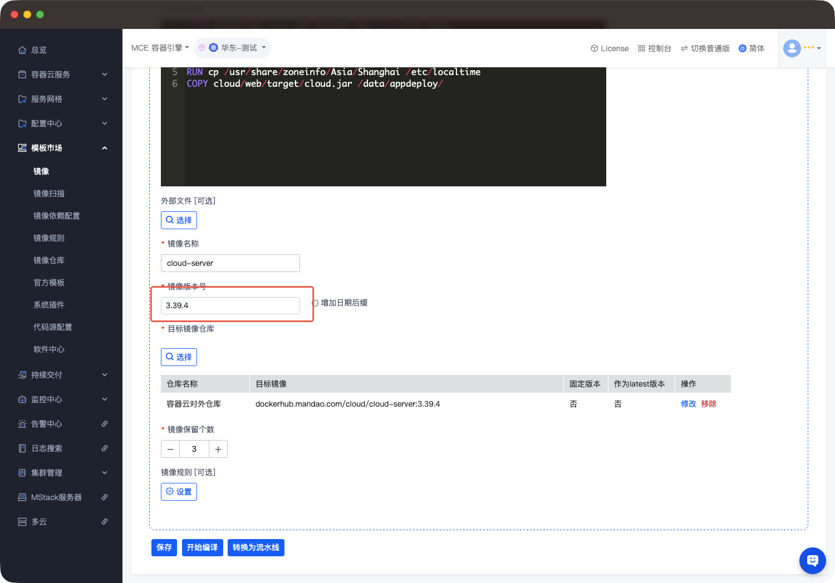Image resolution: width=835 pixels, height=583 pixels.
Task: Open 镜像扫描 menu item
Action: pyautogui.click(x=49, y=194)
